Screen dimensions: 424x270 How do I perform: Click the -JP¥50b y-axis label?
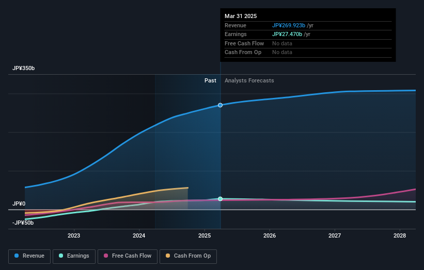[23, 223]
